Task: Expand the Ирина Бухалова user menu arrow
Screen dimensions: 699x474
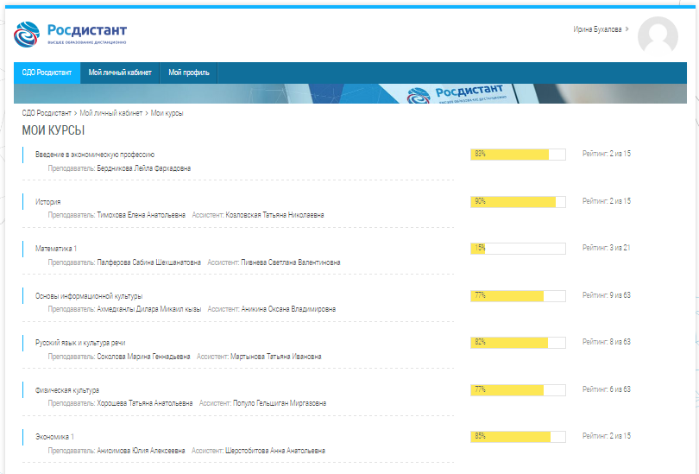Action: coord(627,29)
